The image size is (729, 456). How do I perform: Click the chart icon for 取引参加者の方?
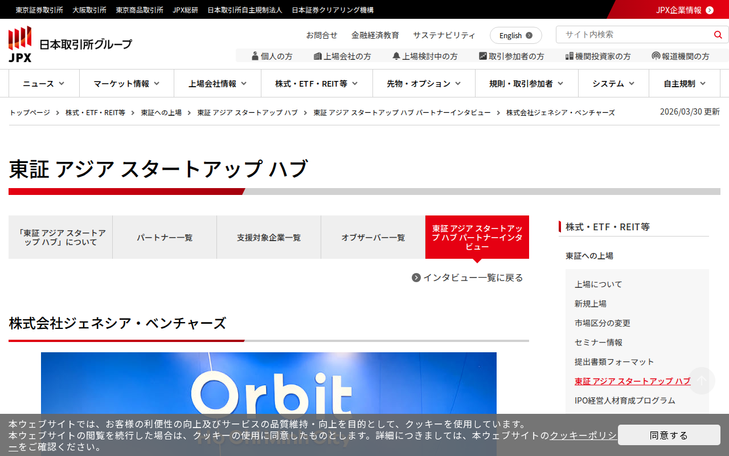tap(483, 56)
